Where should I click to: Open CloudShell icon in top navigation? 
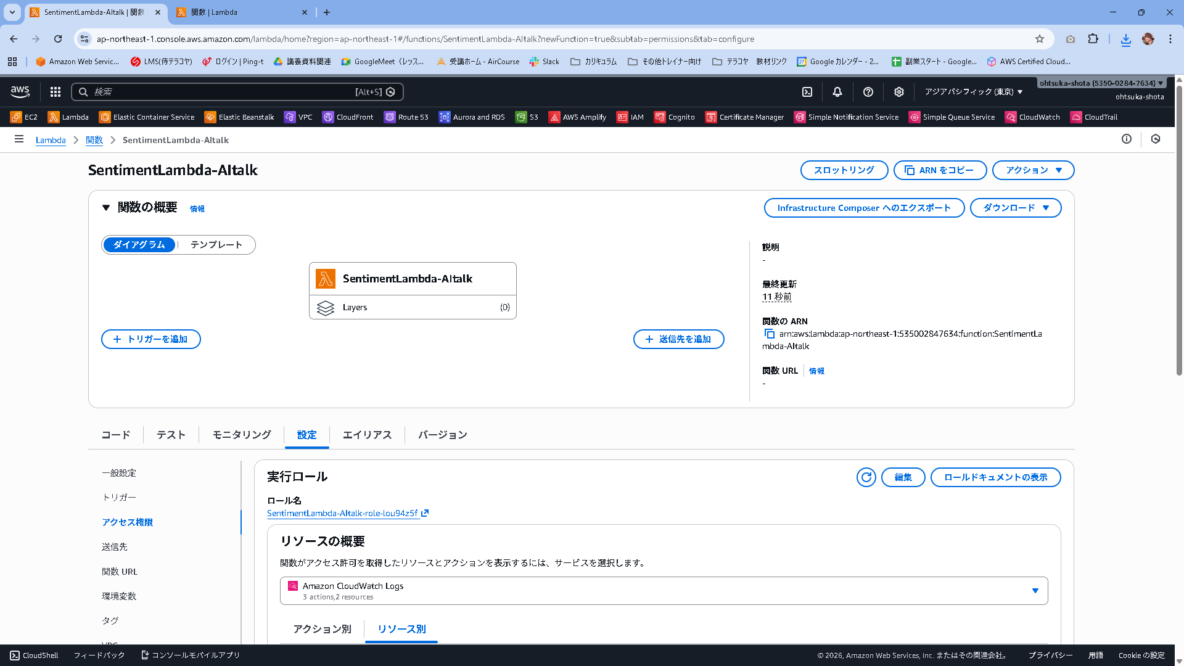[807, 92]
